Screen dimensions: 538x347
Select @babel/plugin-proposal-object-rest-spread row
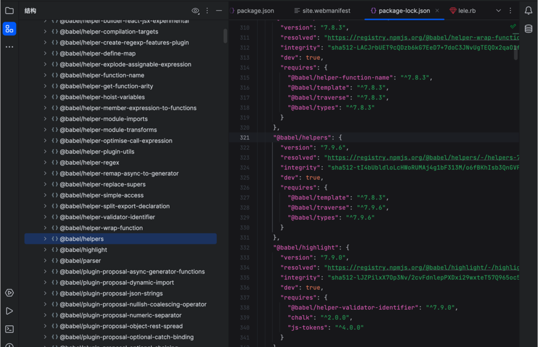tap(120, 326)
